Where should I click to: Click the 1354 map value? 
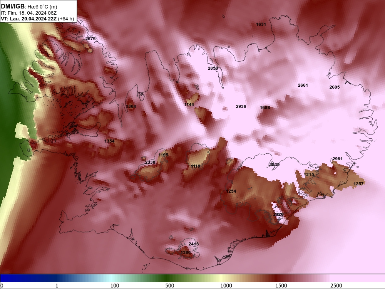(x=109, y=141)
